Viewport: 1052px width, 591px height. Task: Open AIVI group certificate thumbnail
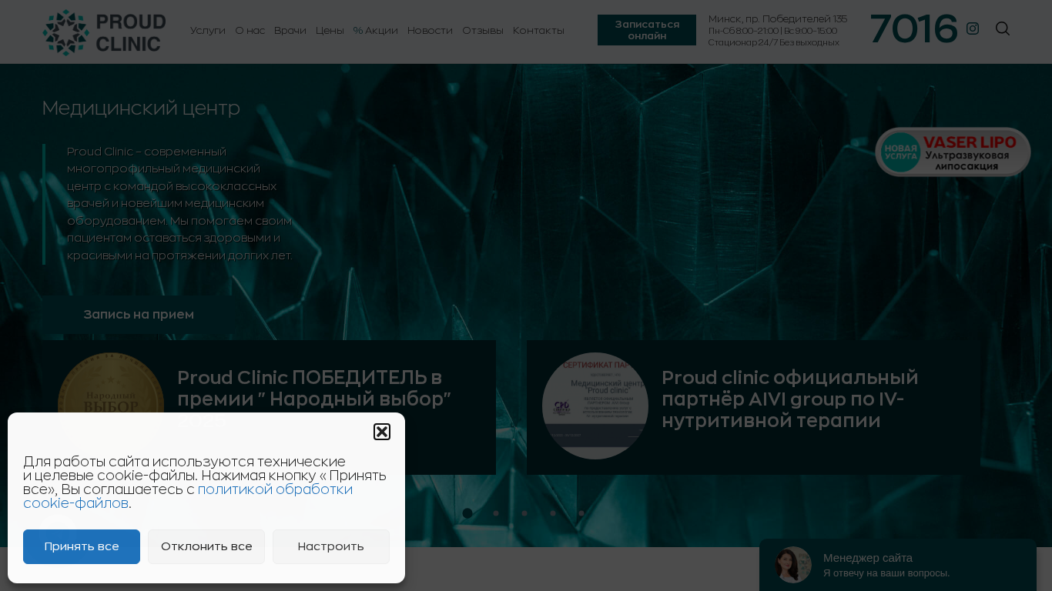595,406
